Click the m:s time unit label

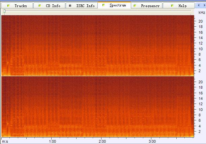[x=5, y=142]
